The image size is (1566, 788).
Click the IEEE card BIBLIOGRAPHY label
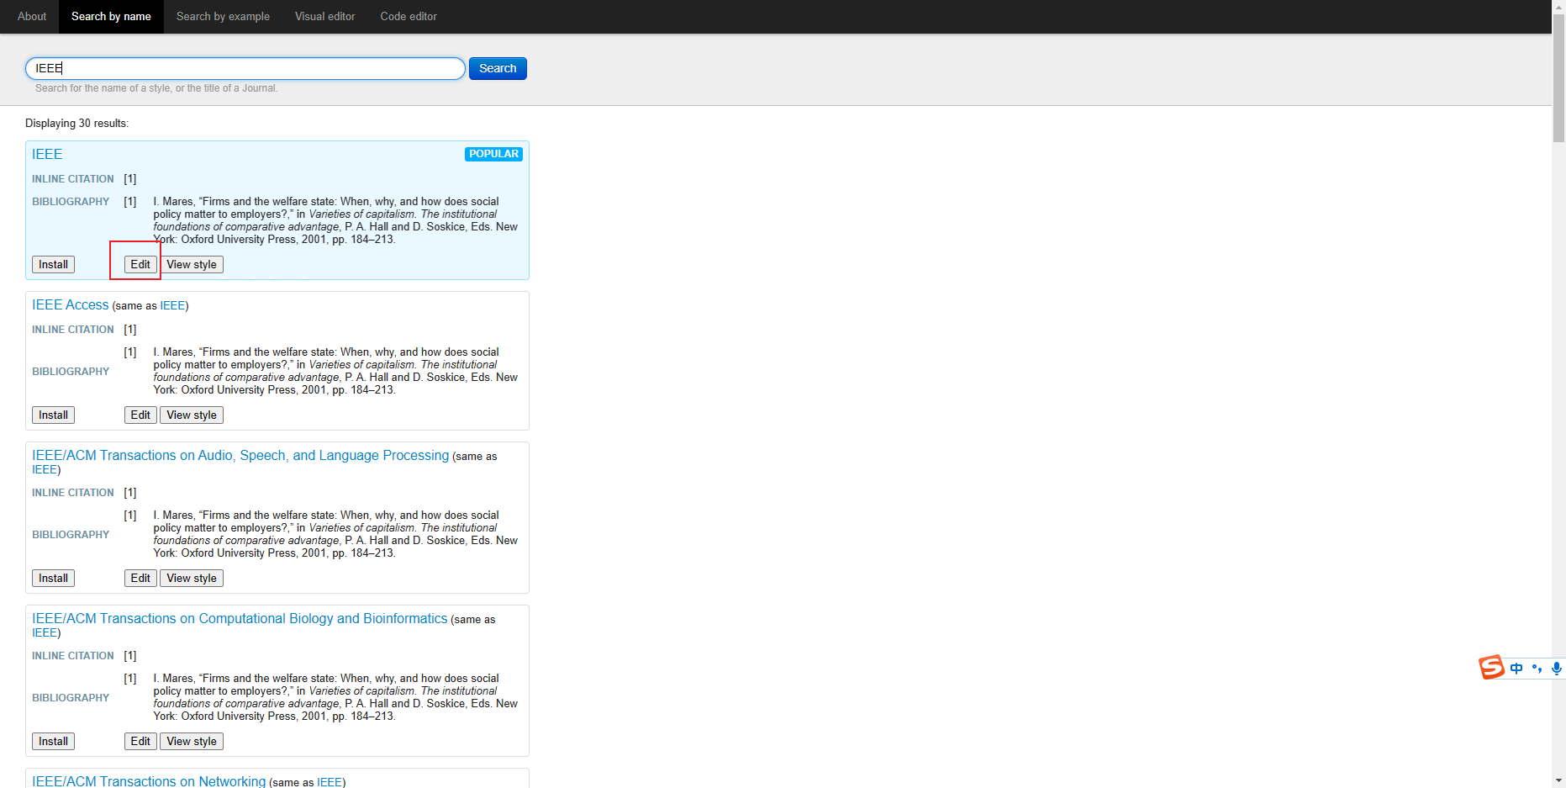71,201
